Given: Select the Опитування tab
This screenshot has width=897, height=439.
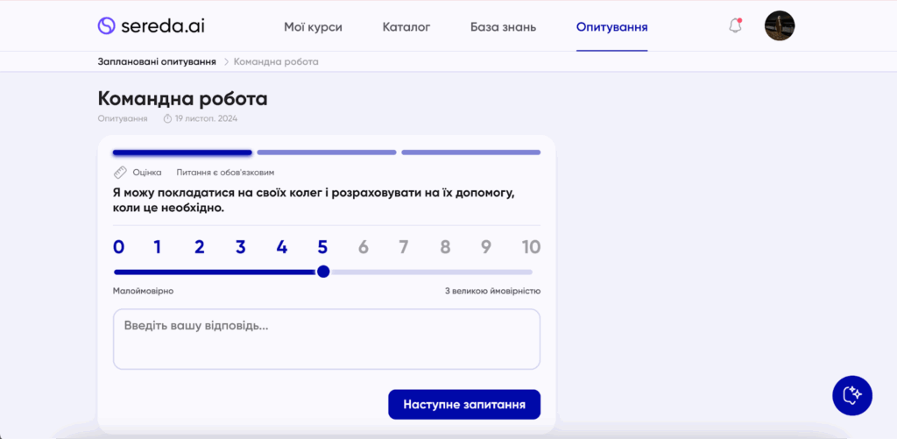Looking at the screenshot, I should [611, 27].
